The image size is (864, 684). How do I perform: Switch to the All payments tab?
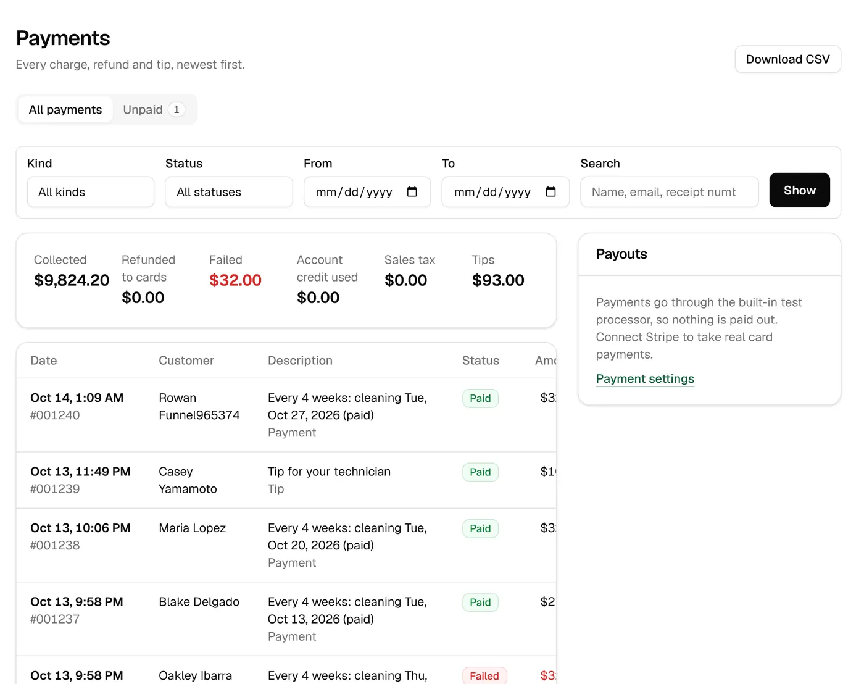65,109
